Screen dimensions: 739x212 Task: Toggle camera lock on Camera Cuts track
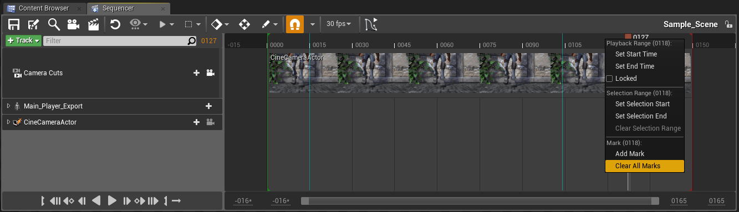pos(210,73)
